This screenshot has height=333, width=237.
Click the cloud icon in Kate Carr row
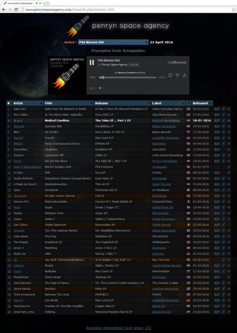point(229,109)
